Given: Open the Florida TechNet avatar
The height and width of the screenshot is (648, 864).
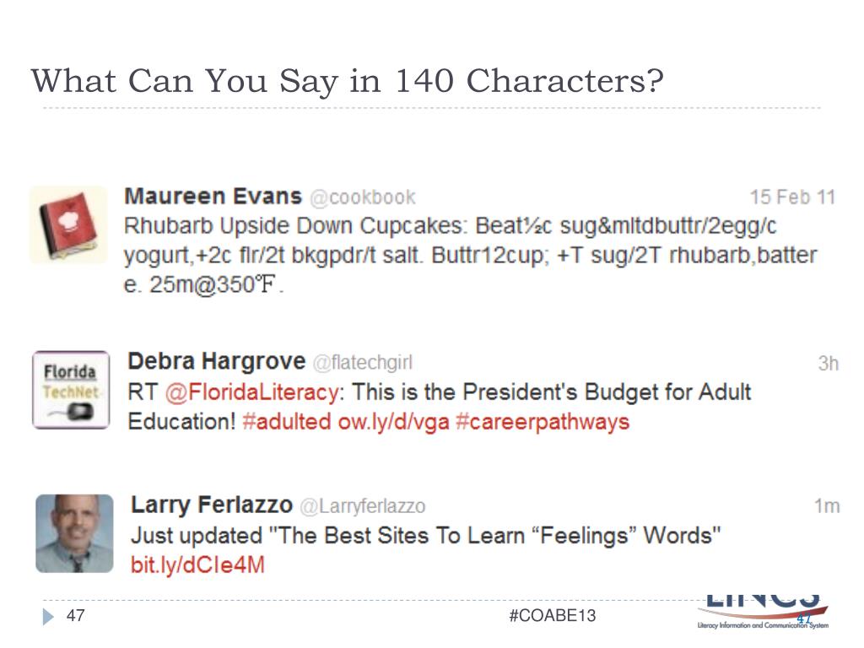Looking at the screenshot, I should click(71, 390).
